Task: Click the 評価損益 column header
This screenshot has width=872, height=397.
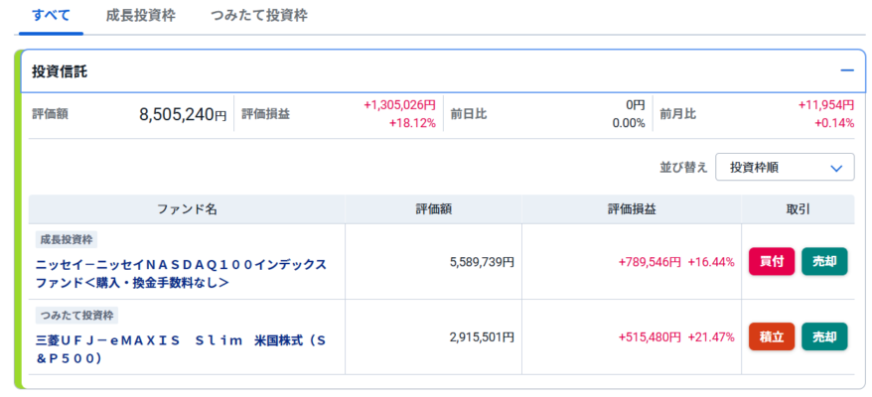Action: (x=632, y=209)
